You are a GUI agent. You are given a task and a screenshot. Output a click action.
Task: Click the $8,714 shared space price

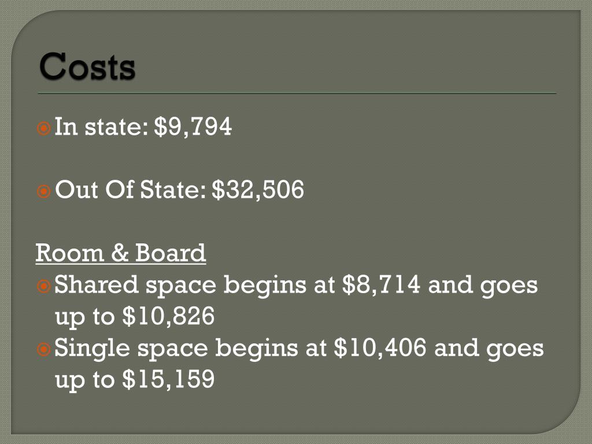pyautogui.click(x=381, y=285)
